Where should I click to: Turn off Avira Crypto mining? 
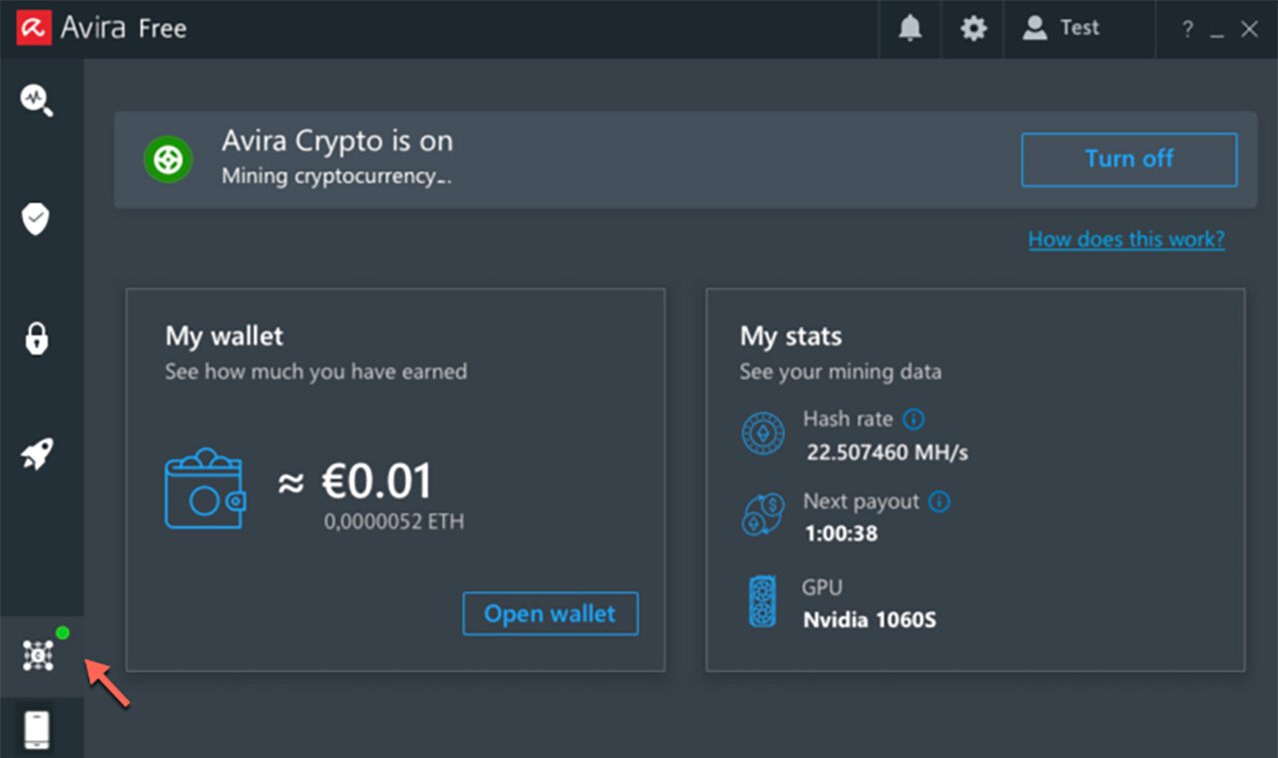tap(1128, 160)
